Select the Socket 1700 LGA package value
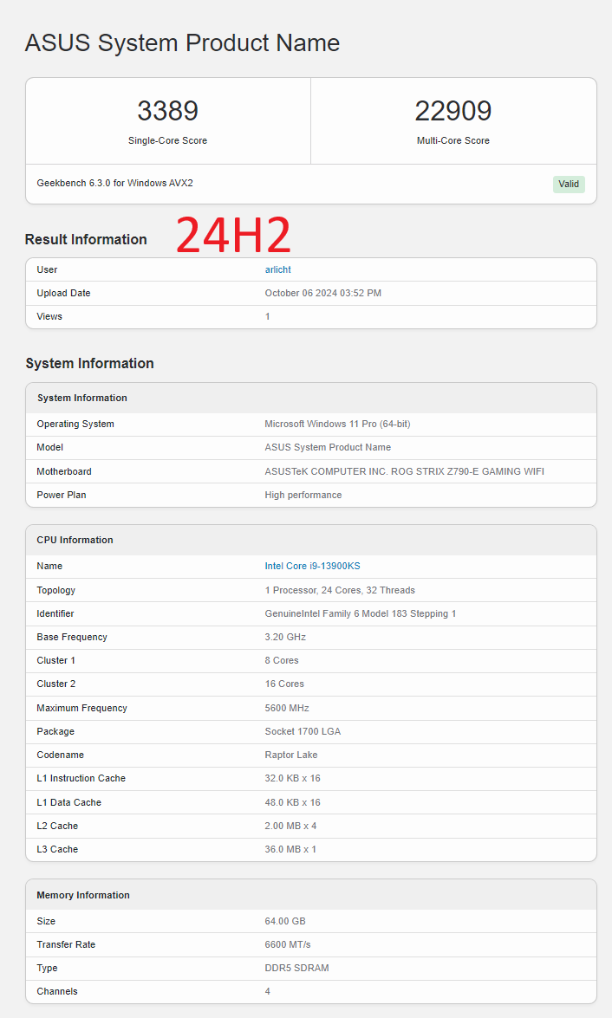The image size is (612, 1018). [x=303, y=731]
